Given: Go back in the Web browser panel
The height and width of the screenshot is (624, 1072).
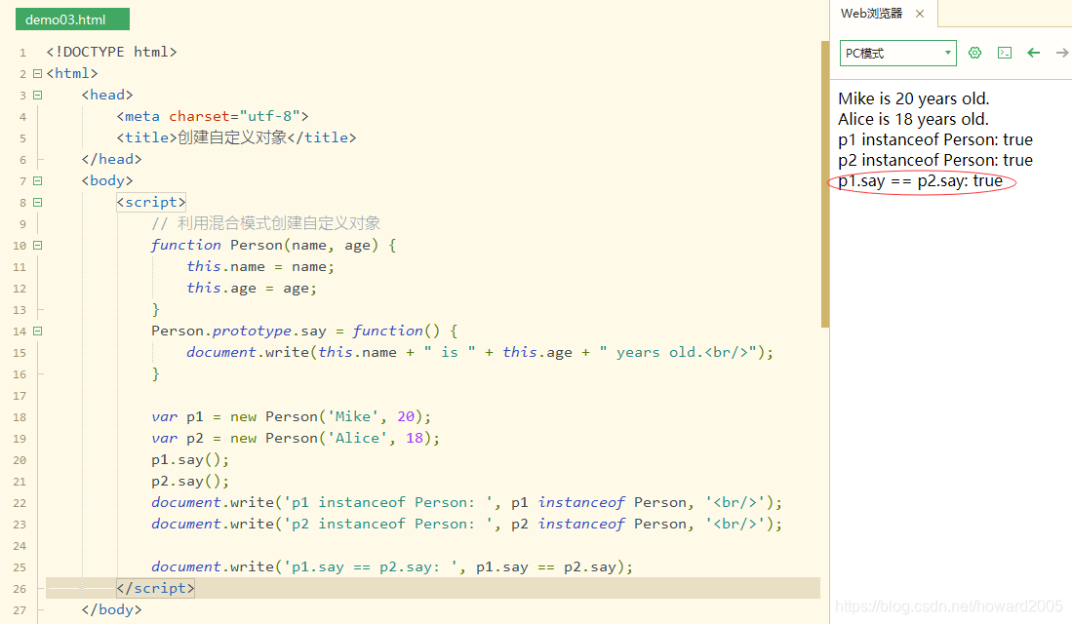Looking at the screenshot, I should [1034, 53].
